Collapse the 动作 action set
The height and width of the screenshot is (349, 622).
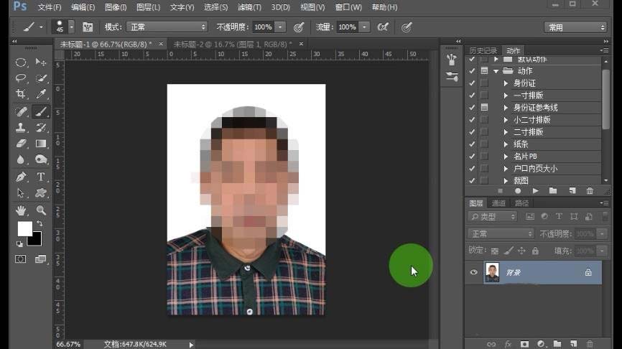496,71
